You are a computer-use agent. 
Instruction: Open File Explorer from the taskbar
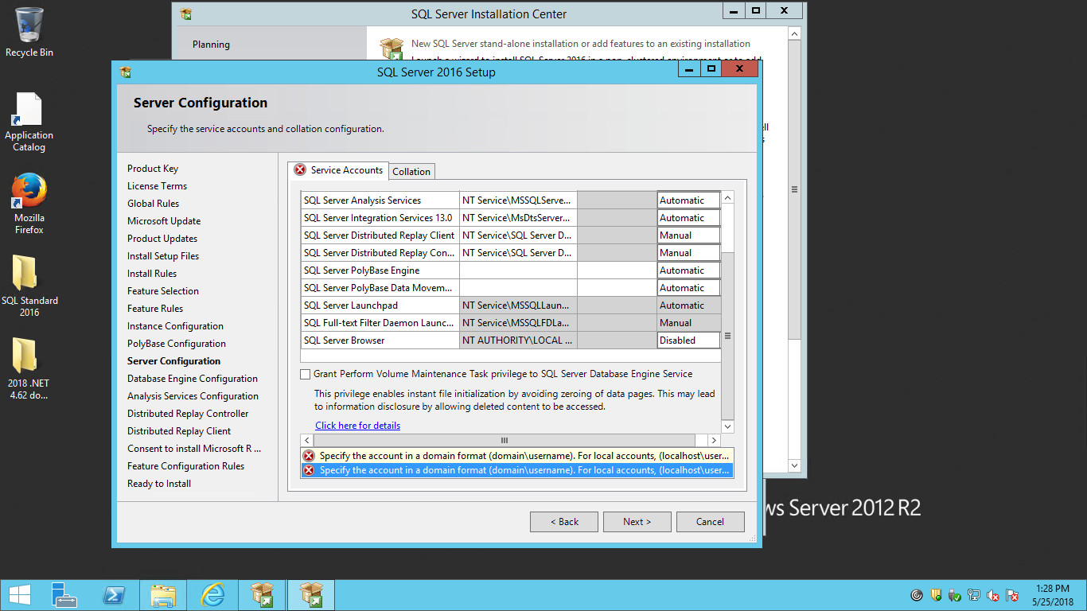(163, 595)
